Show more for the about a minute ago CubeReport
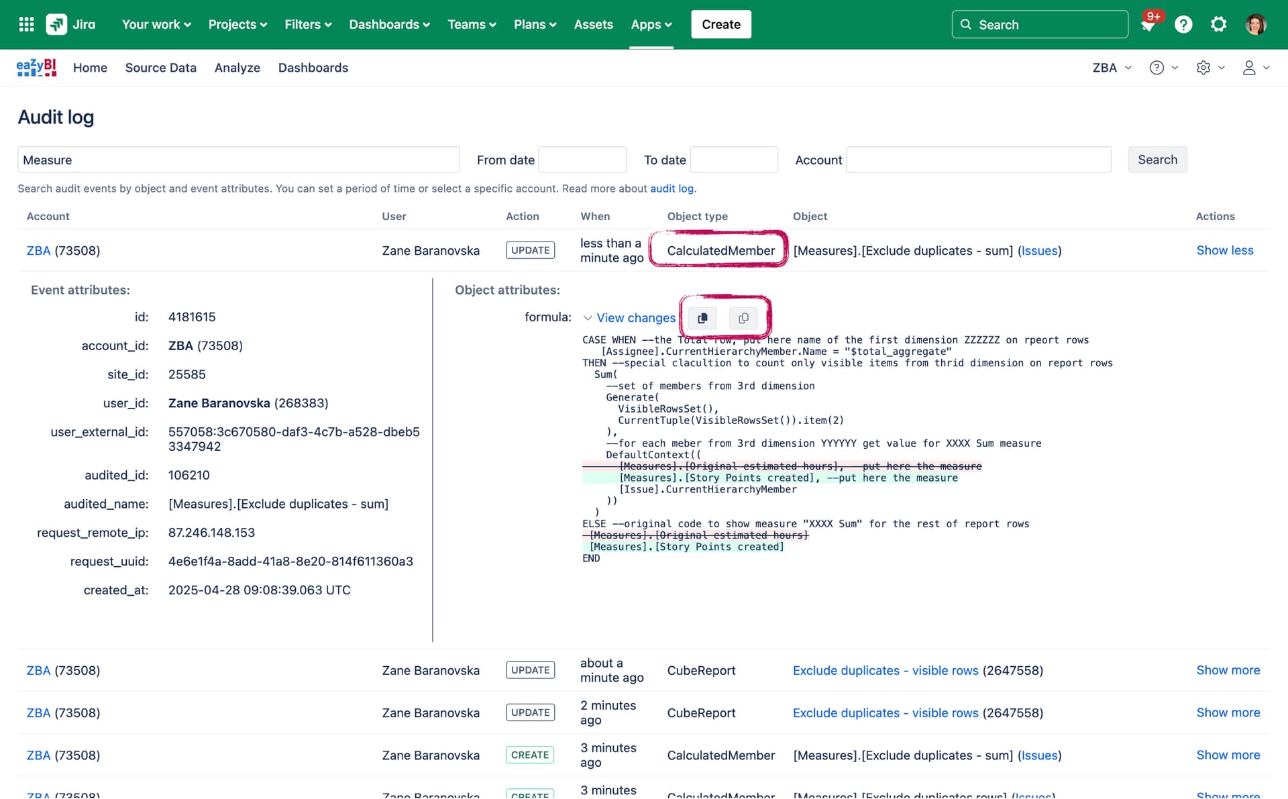 pos(1228,670)
